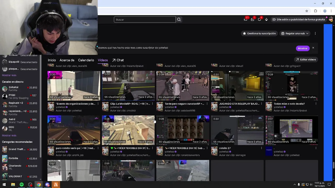Open Twitch notifications inbox with 1 badge
335x188 pixels.
click(253, 19)
